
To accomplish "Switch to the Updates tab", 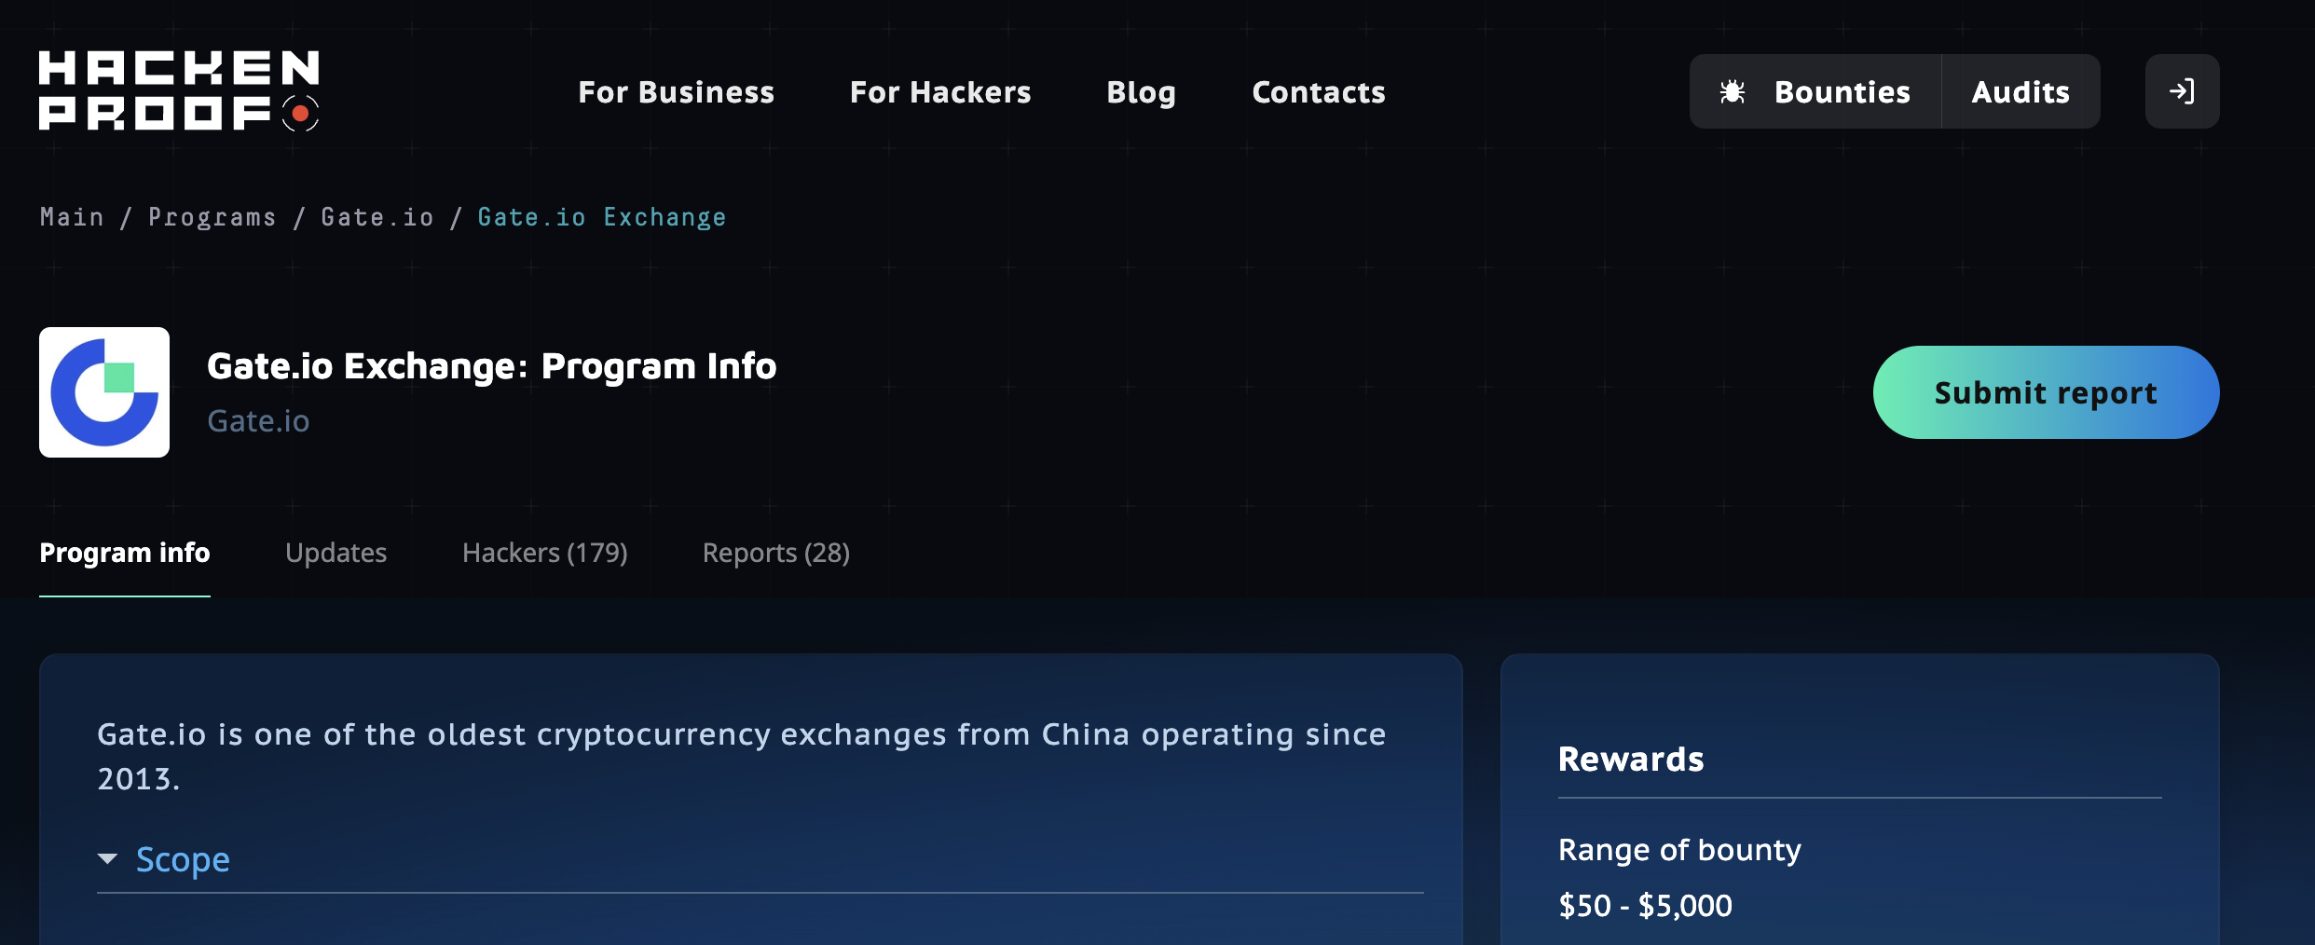I will [336, 553].
